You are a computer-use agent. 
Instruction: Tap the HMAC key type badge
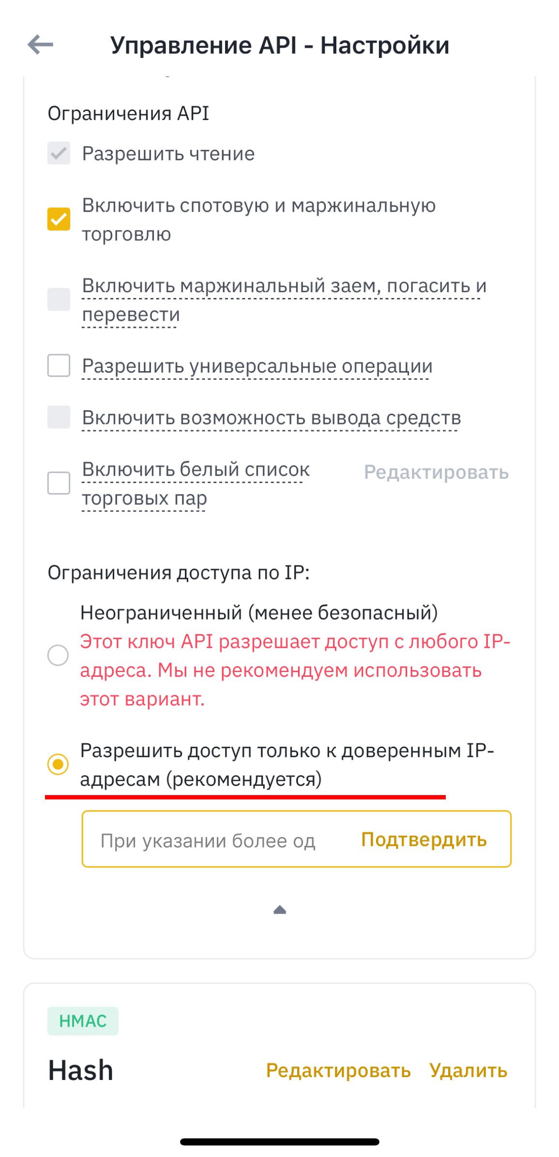click(83, 1021)
